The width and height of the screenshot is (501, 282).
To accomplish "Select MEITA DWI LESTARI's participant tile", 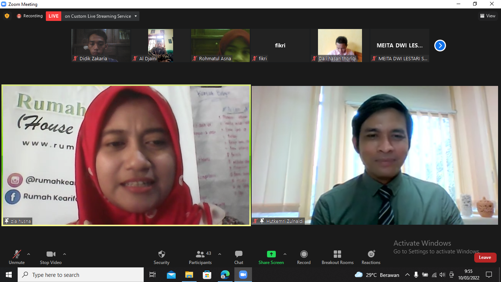I will click(400, 46).
